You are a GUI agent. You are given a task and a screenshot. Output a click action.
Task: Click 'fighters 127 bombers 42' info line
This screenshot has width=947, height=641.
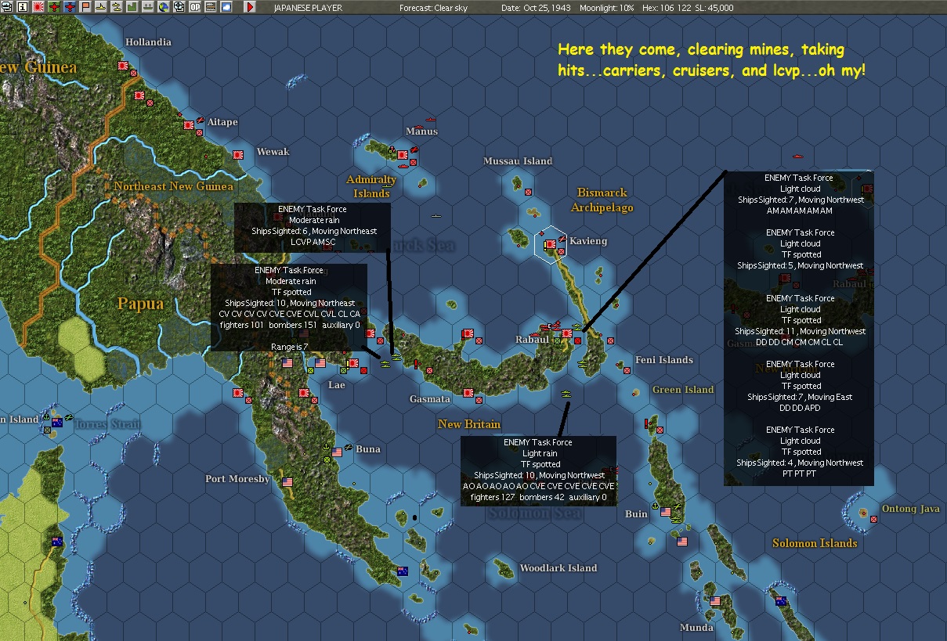pos(539,497)
